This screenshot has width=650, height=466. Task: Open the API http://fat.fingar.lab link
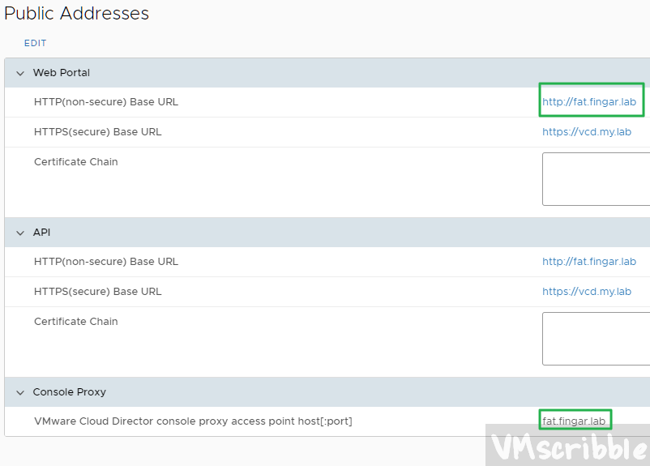(x=589, y=262)
